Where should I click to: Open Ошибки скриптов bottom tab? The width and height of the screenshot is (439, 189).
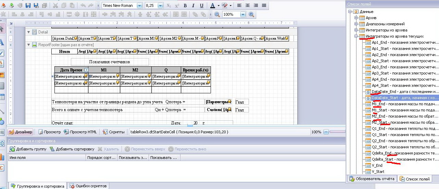(88, 186)
